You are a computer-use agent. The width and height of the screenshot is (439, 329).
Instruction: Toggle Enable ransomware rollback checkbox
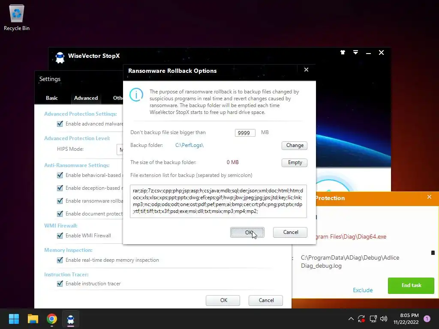[60, 201]
